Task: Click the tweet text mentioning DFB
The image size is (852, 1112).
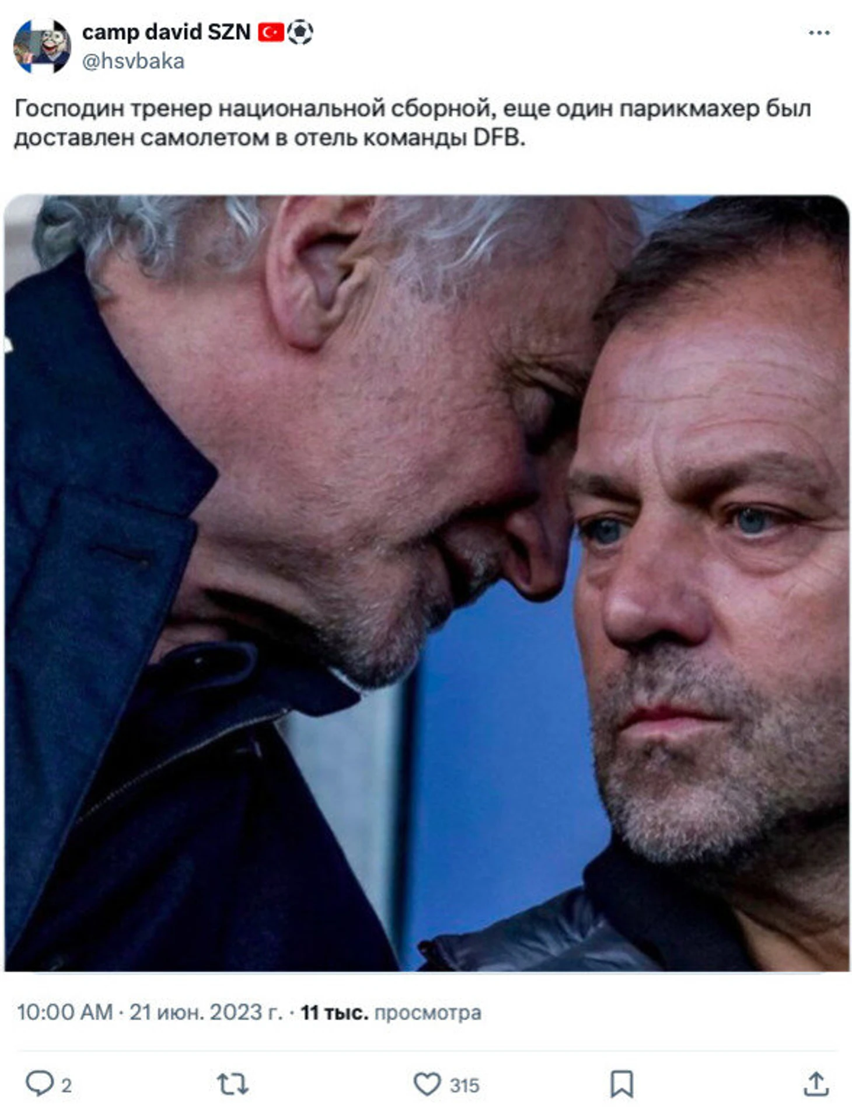Action: coord(413,123)
